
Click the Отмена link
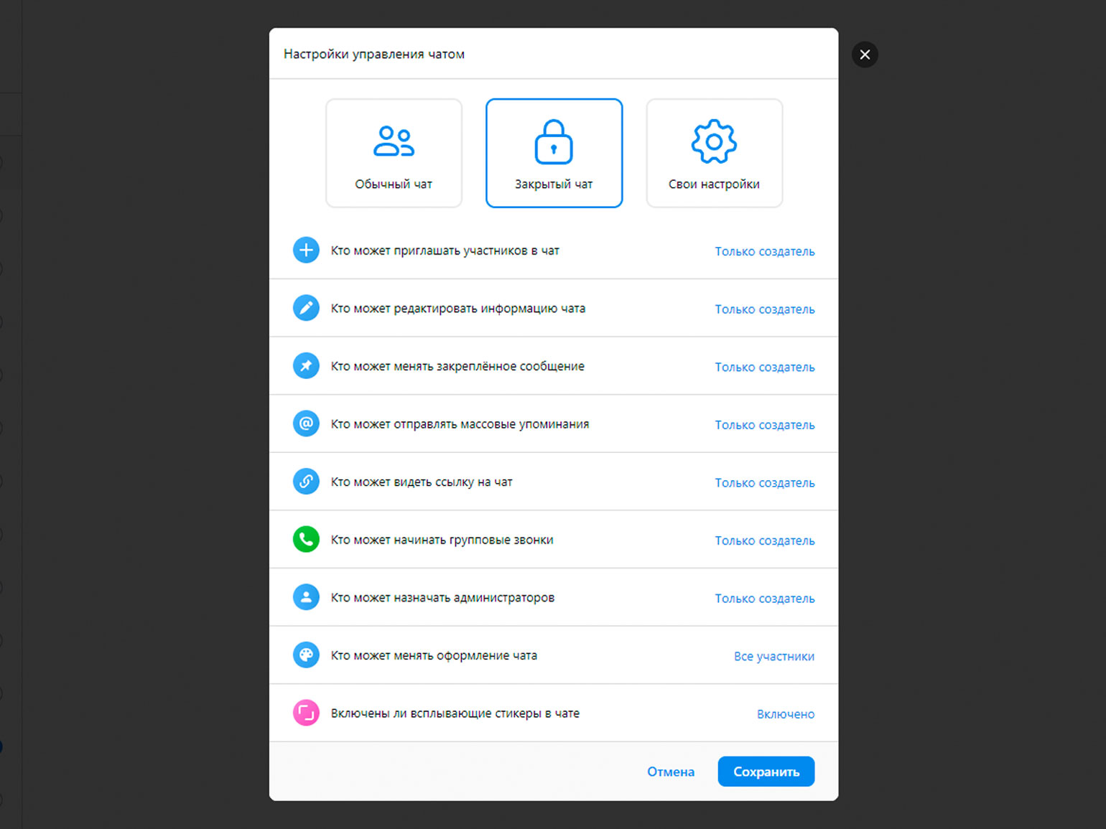671,772
